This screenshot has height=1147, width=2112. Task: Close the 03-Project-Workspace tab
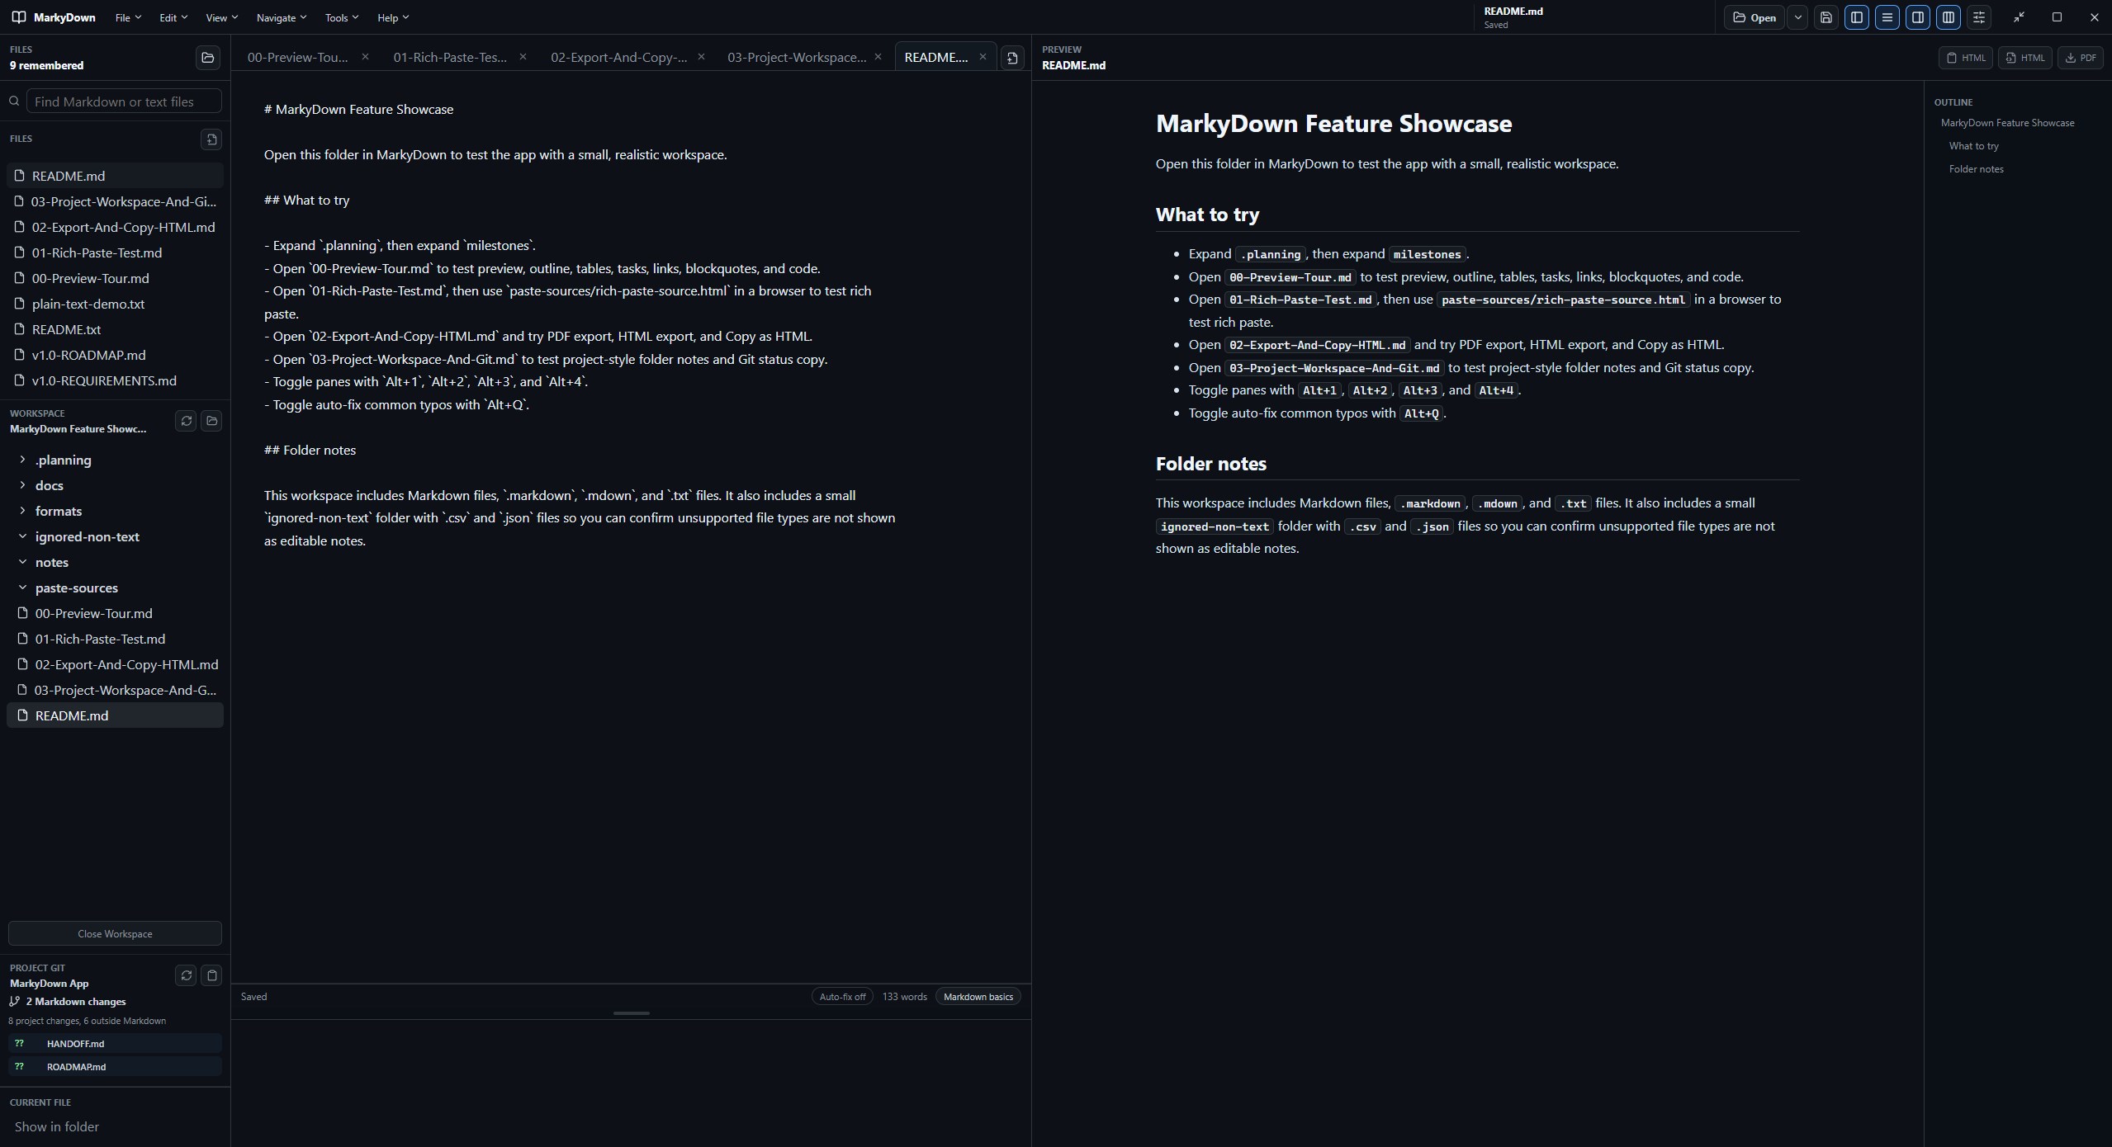click(878, 57)
